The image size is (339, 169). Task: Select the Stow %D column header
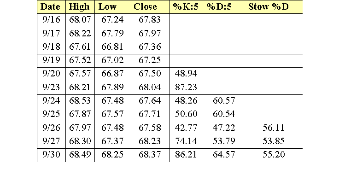269,7
